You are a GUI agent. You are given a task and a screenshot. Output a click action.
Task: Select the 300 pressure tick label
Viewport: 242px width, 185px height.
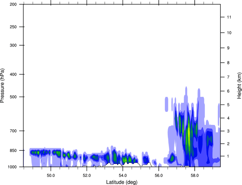click(x=13, y=45)
